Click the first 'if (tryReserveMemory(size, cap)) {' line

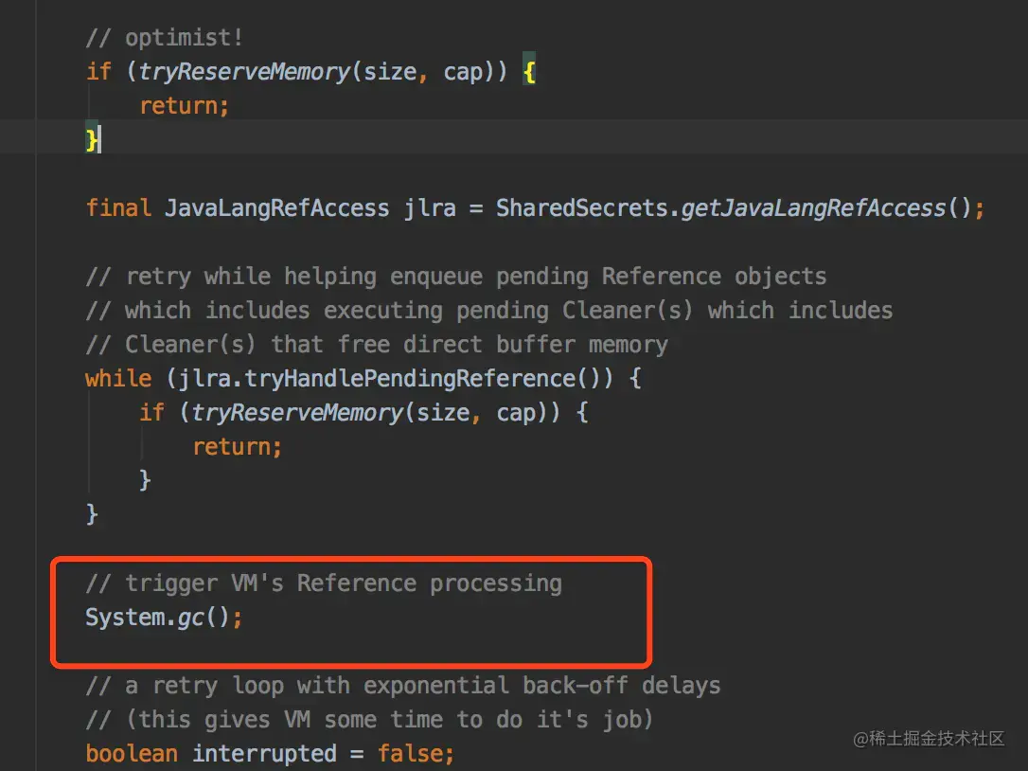[x=310, y=71]
